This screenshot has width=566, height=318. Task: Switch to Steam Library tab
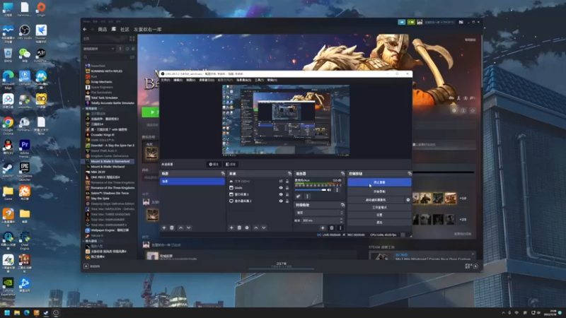point(114,29)
